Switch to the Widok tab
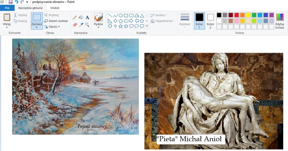Image resolution: width=288 pixels, height=151 pixels. (x=55, y=8)
